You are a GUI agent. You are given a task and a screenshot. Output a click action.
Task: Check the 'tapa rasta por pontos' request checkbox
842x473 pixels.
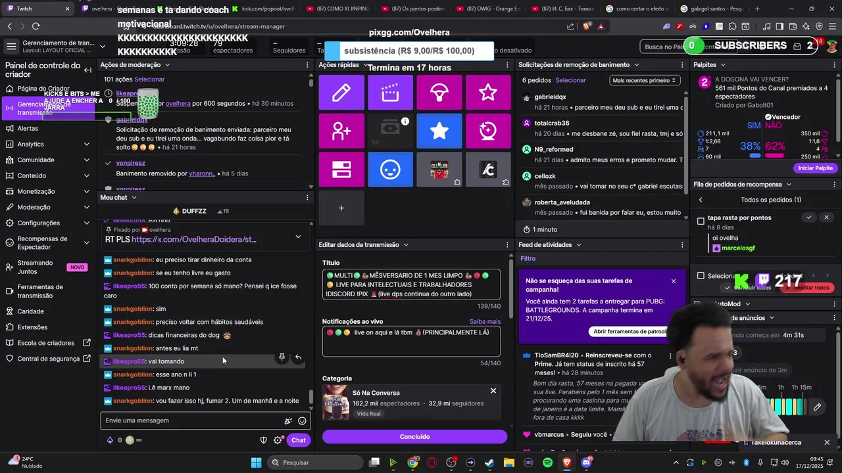coord(701,221)
